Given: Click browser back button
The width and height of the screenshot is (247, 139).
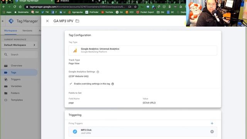Looking at the screenshot, I should (3, 7).
